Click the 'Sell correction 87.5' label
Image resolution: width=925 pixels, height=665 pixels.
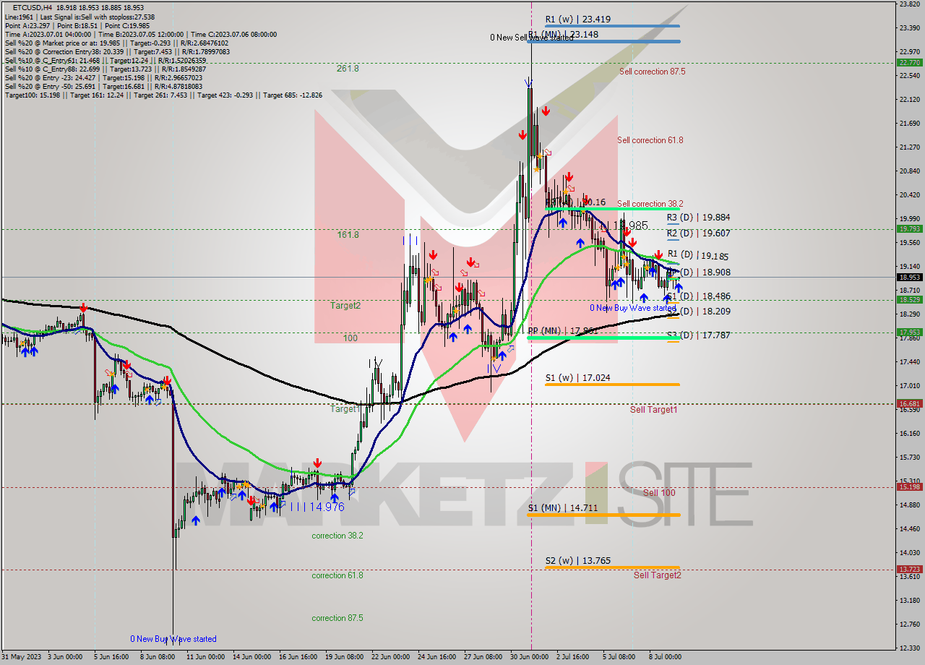(652, 72)
